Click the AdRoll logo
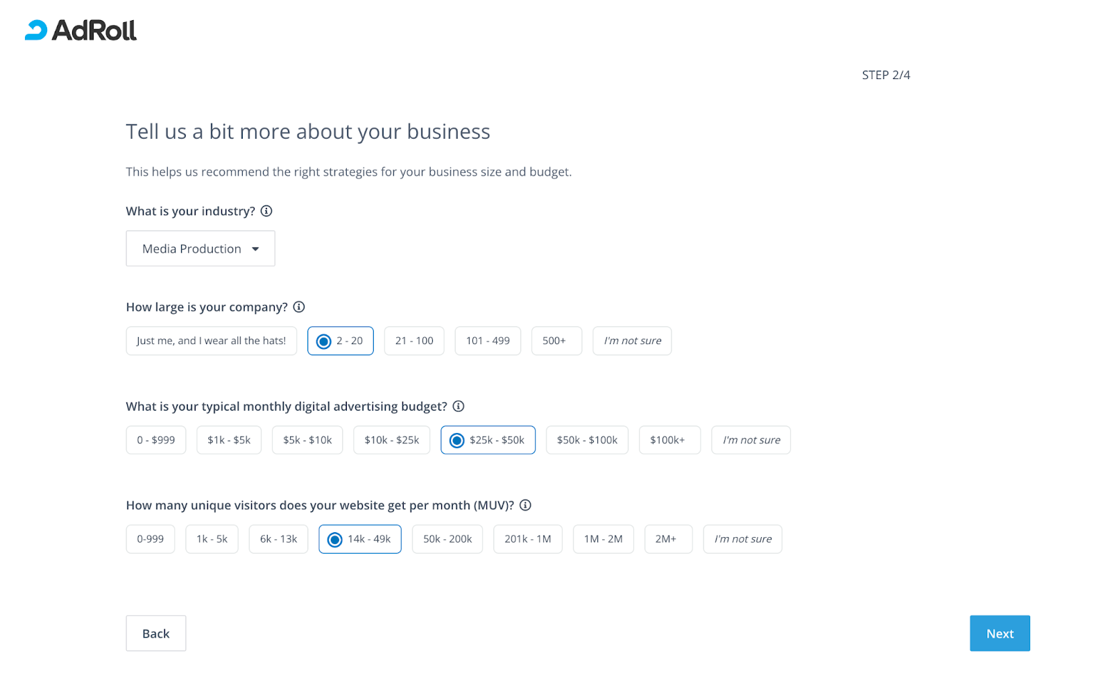1110x698 pixels. tap(81, 30)
